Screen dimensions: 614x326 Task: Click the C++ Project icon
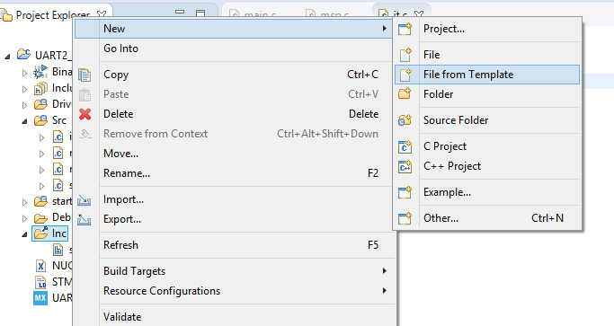(405, 166)
